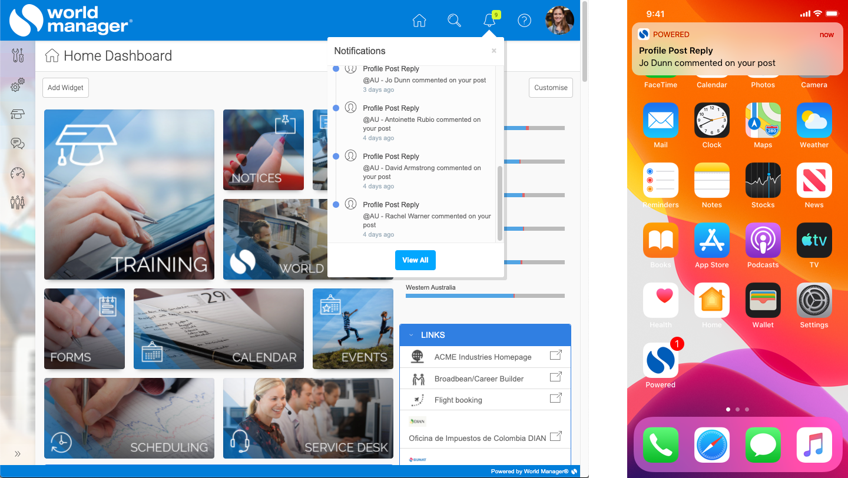Tap the Powered app on iPhone
The height and width of the screenshot is (478, 848).
660,361
